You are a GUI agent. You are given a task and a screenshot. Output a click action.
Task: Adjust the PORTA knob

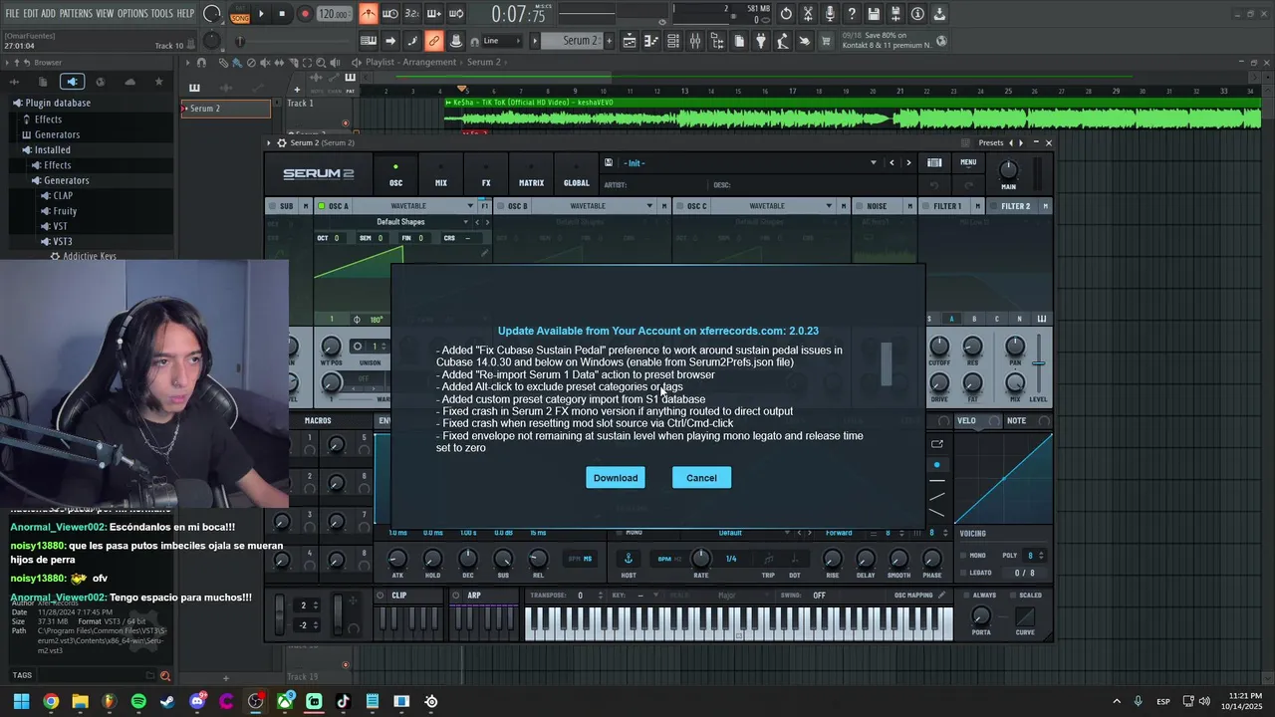(981, 615)
